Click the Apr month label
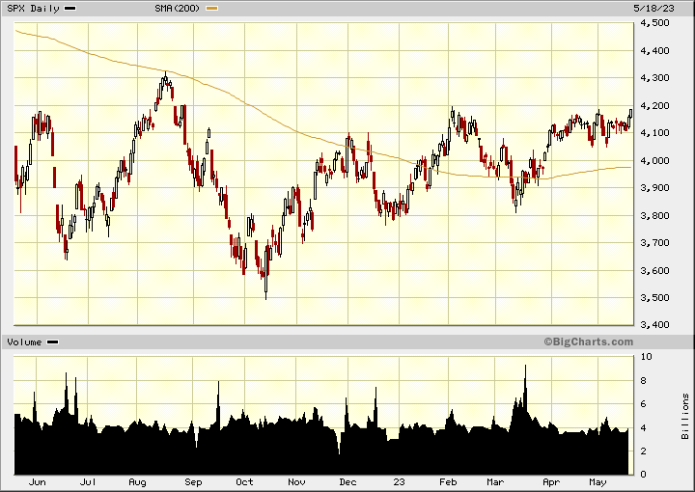 551,482
